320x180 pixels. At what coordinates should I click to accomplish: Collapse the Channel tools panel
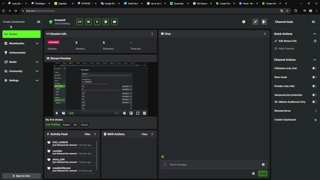coord(313,22)
